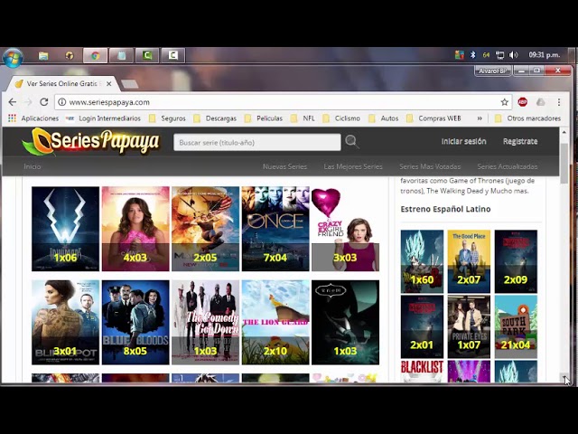Open The Comedy Get Down 1x03

coord(205,322)
